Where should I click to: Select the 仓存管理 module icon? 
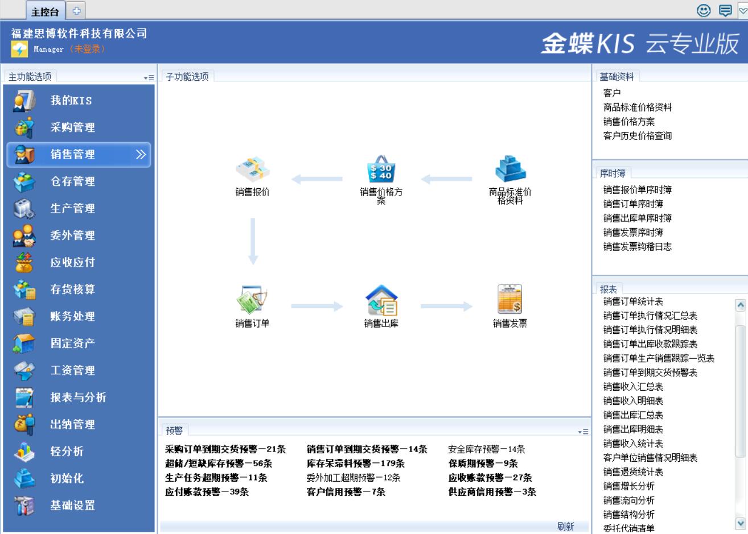[24, 181]
